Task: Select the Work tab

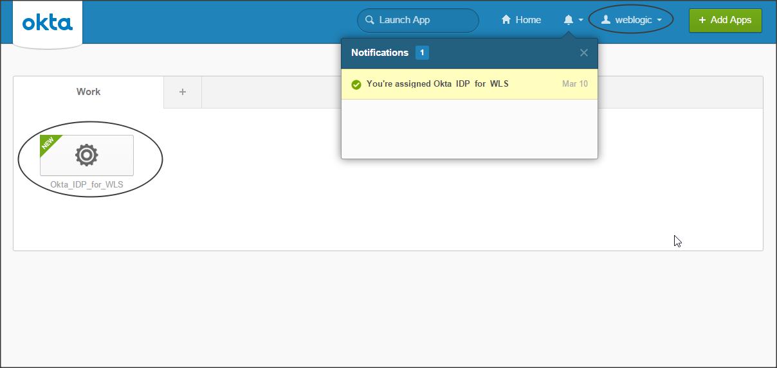Action: pyautogui.click(x=89, y=92)
